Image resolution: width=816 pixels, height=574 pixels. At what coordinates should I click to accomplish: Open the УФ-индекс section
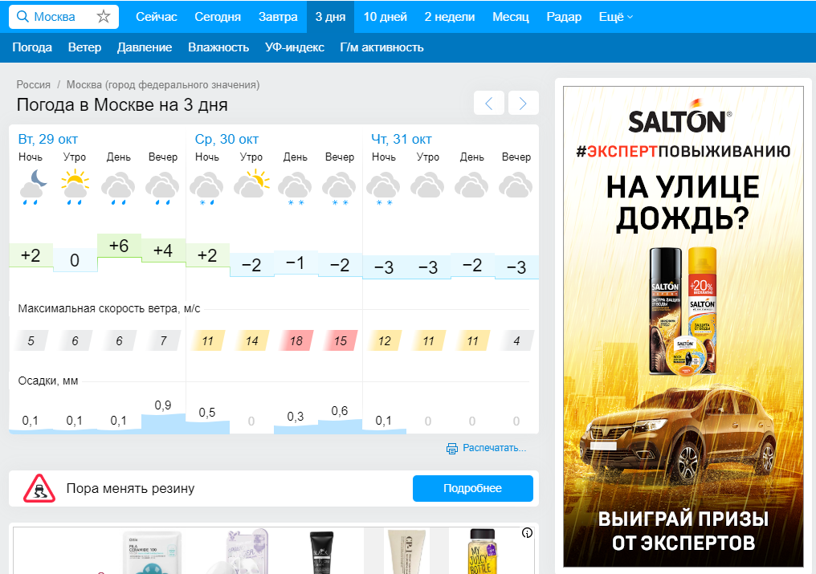coord(295,47)
